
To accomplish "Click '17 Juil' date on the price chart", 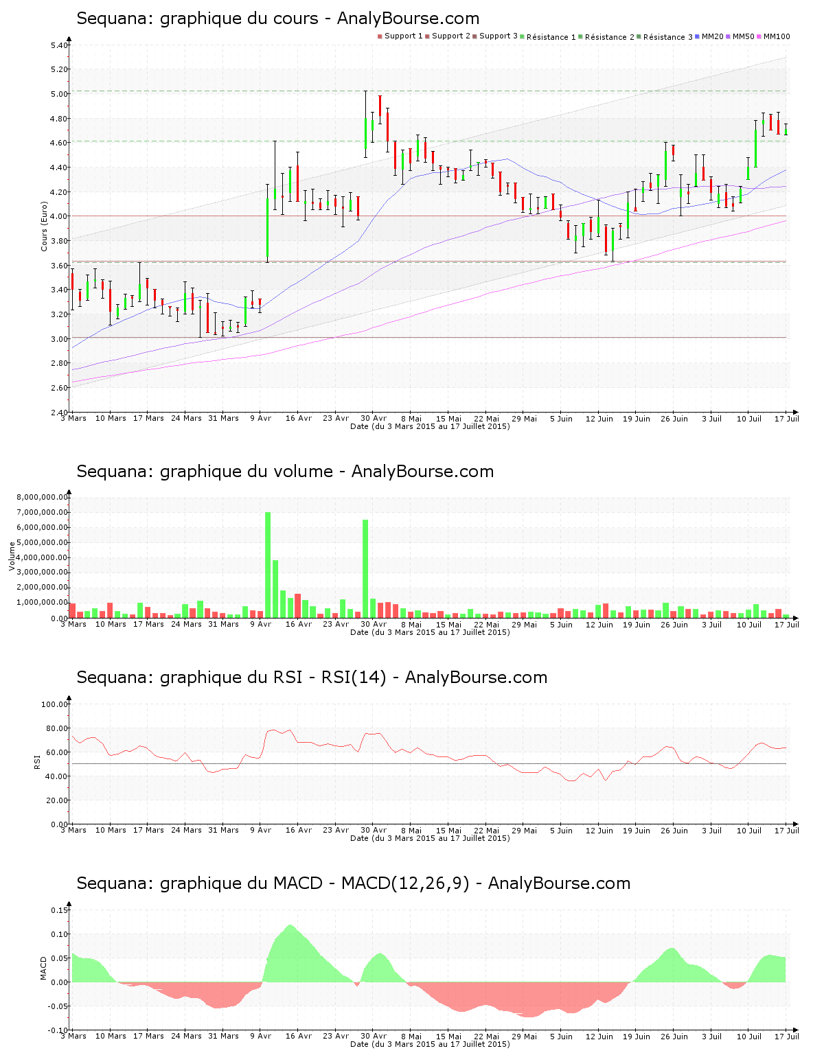I will coord(787,418).
